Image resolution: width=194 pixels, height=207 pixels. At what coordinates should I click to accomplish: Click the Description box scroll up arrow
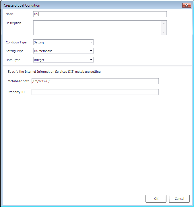(x=164, y=23)
